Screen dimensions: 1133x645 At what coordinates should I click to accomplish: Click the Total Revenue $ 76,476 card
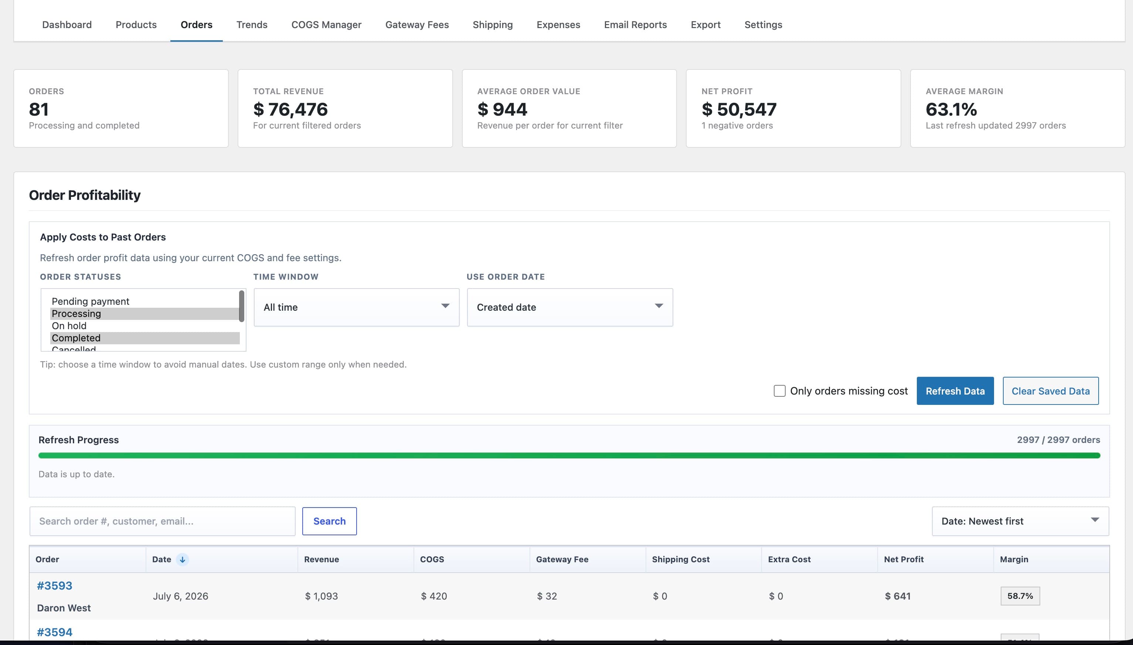[x=345, y=108]
